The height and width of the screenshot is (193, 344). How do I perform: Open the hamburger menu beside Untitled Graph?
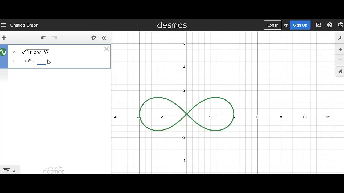point(3,25)
